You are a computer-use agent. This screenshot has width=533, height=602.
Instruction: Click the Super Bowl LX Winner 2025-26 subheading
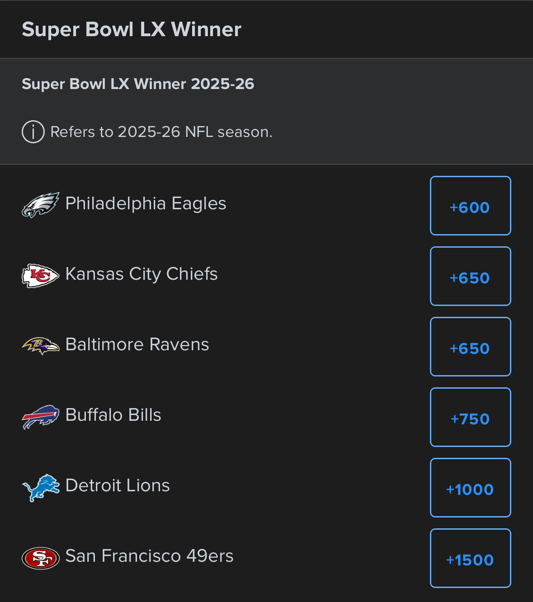138,84
